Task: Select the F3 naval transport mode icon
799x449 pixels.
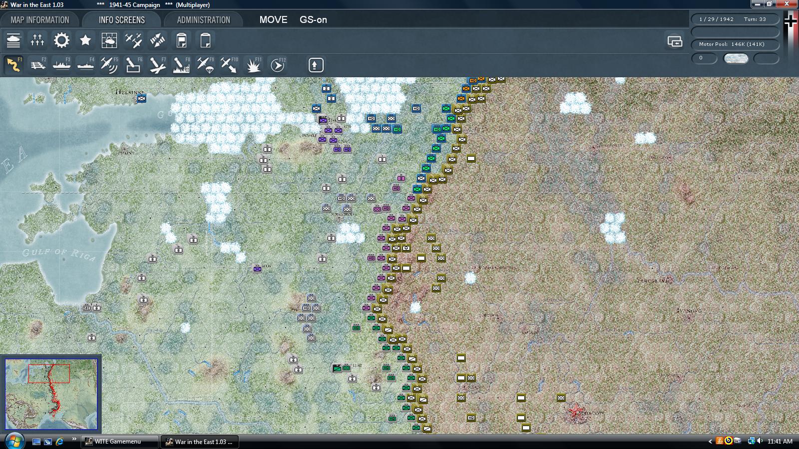Action: coord(61,65)
